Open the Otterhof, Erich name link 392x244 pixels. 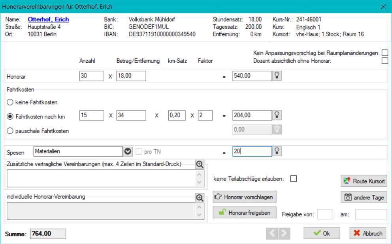tap(48, 19)
